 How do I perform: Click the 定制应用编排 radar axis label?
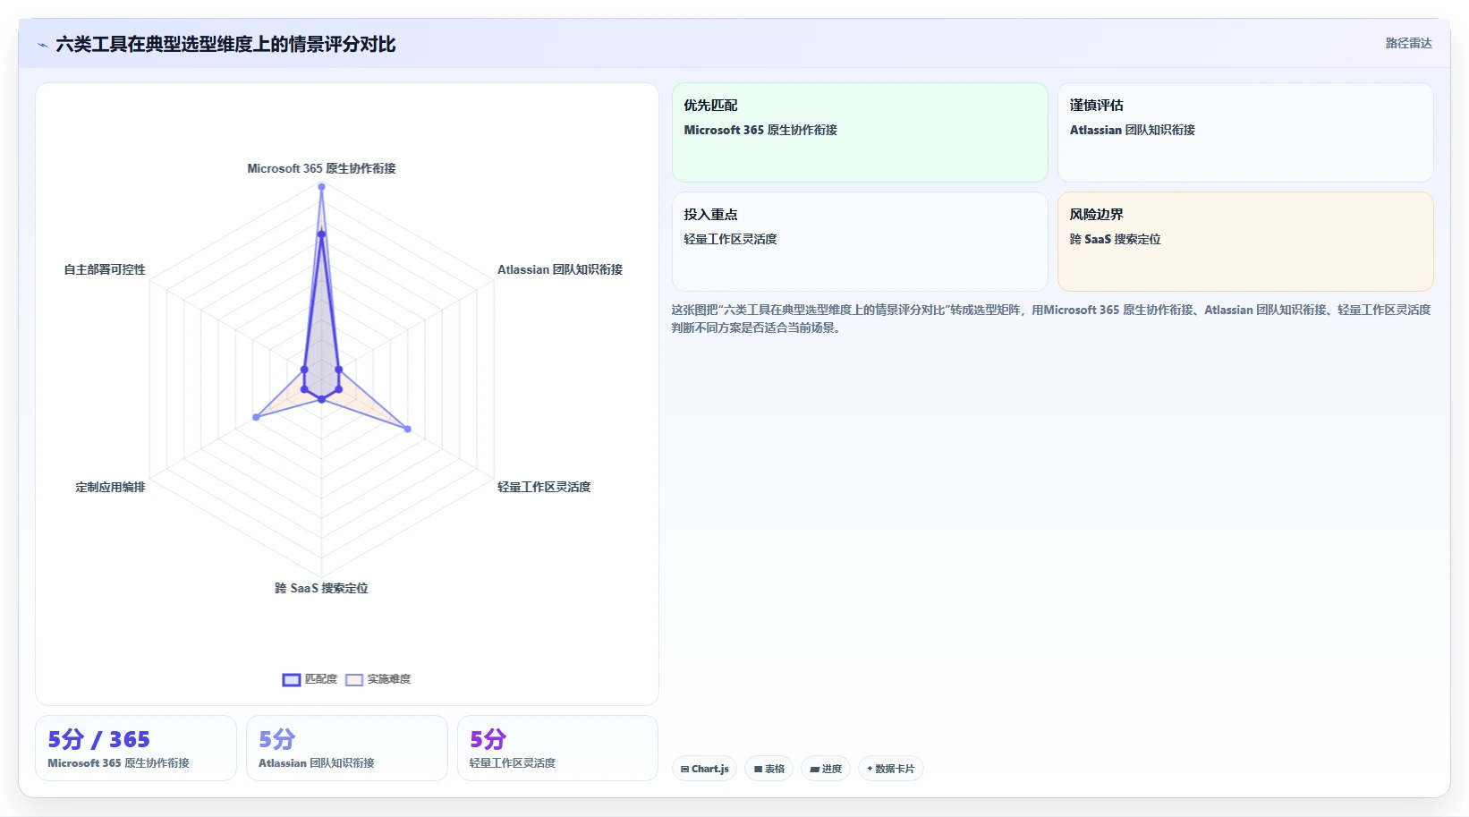tap(110, 487)
